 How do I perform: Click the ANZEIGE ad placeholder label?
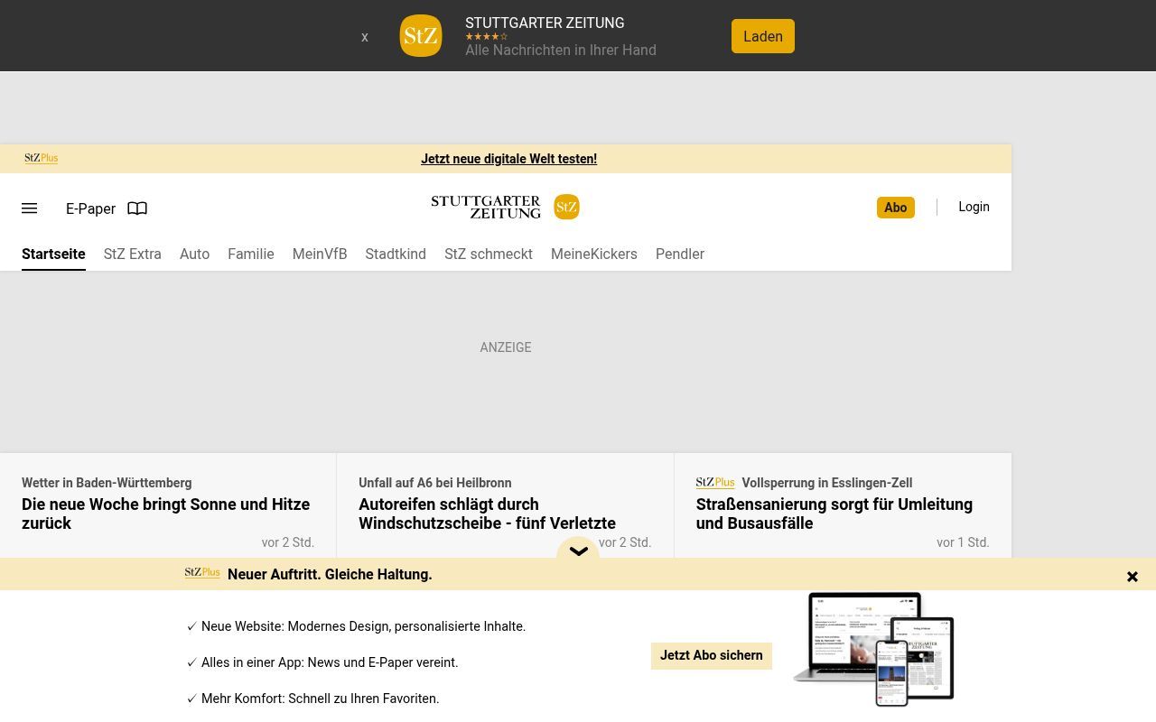coord(506,347)
